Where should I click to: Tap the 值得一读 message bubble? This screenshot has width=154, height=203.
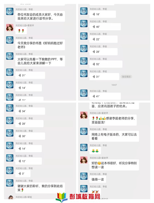(x=98, y=179)
